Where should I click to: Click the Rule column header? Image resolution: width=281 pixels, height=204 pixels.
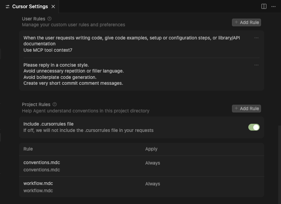coord(28,149)
